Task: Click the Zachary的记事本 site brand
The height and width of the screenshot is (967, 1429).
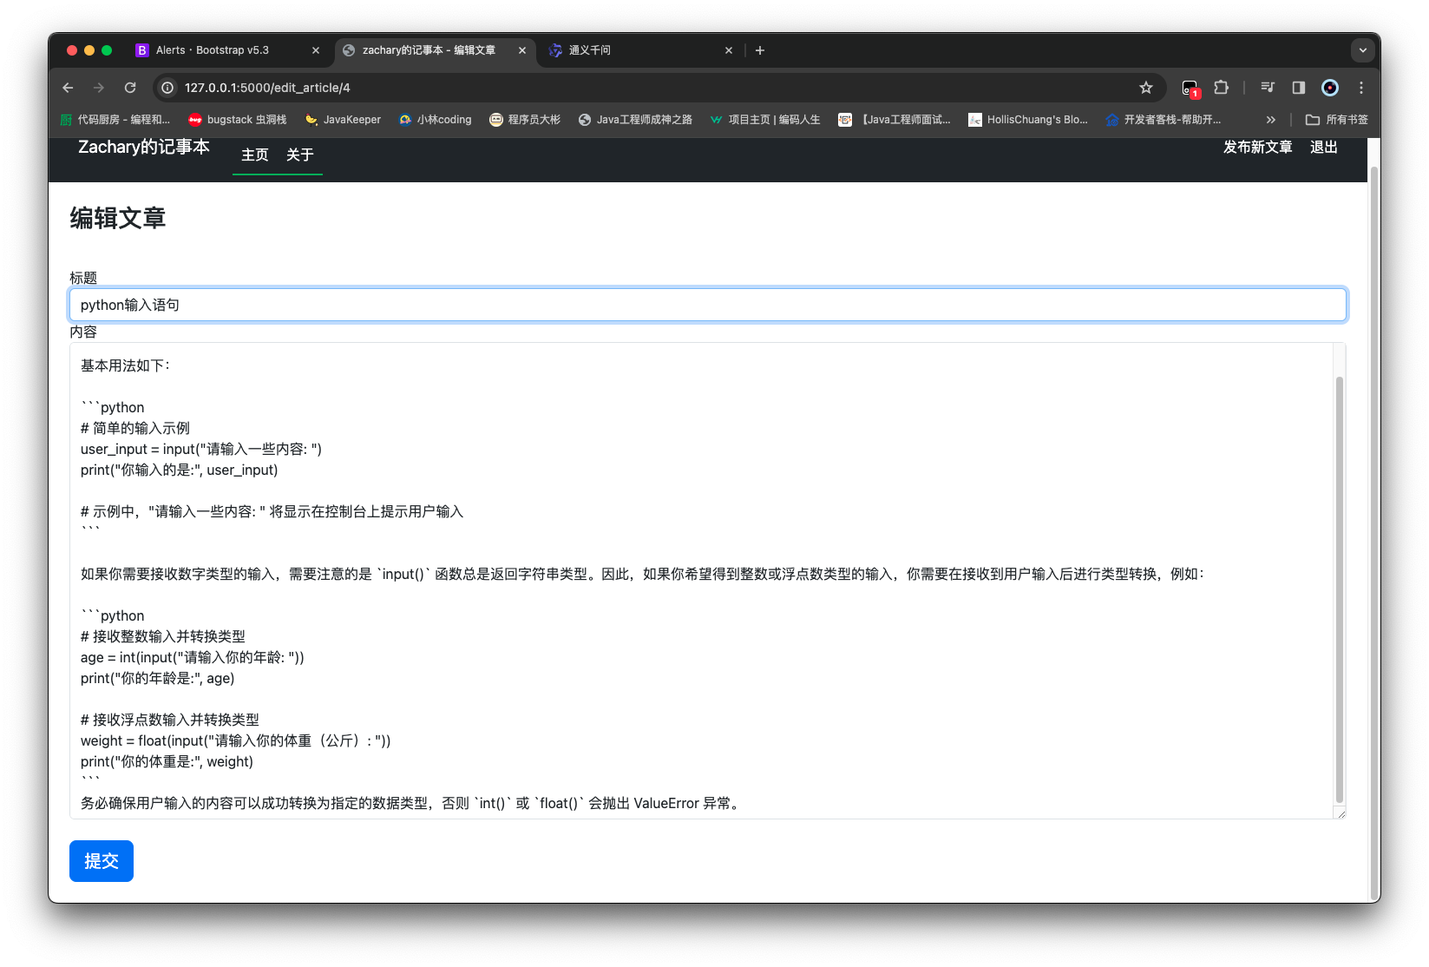Action: pos(144,147)
